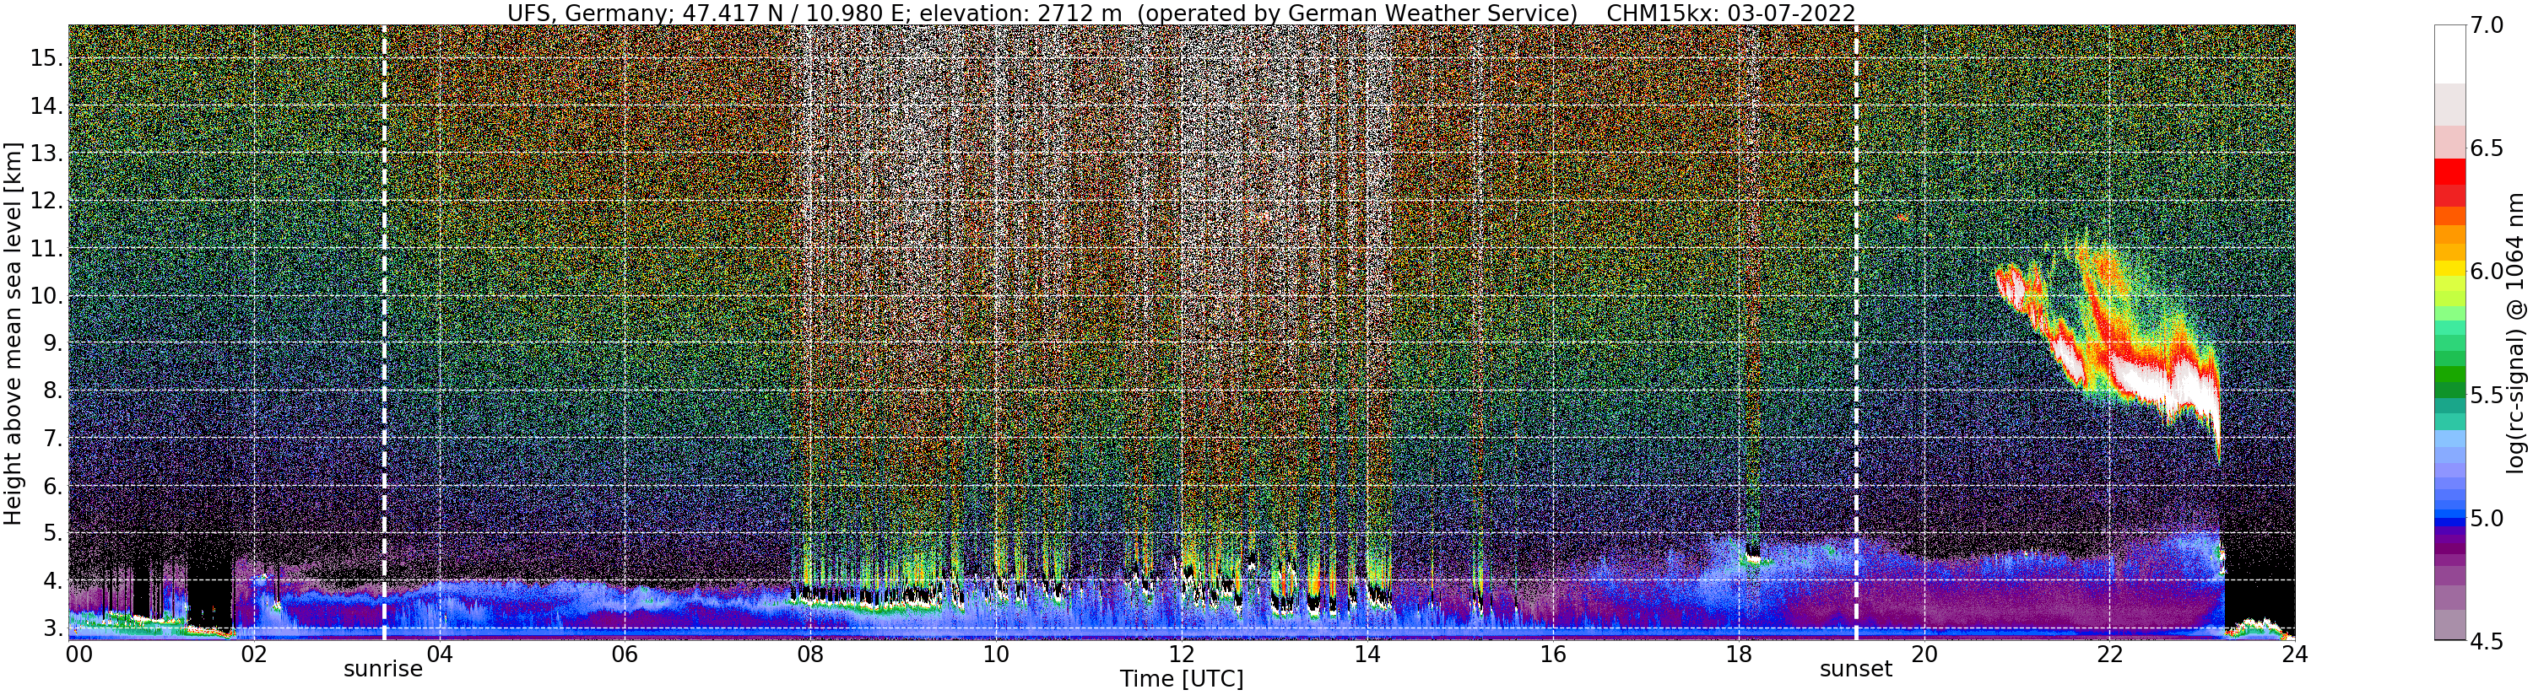This screenshot has width=2533, height=695.
Task: Click the y-axis tick label '6.'
Action: [53, 486]
